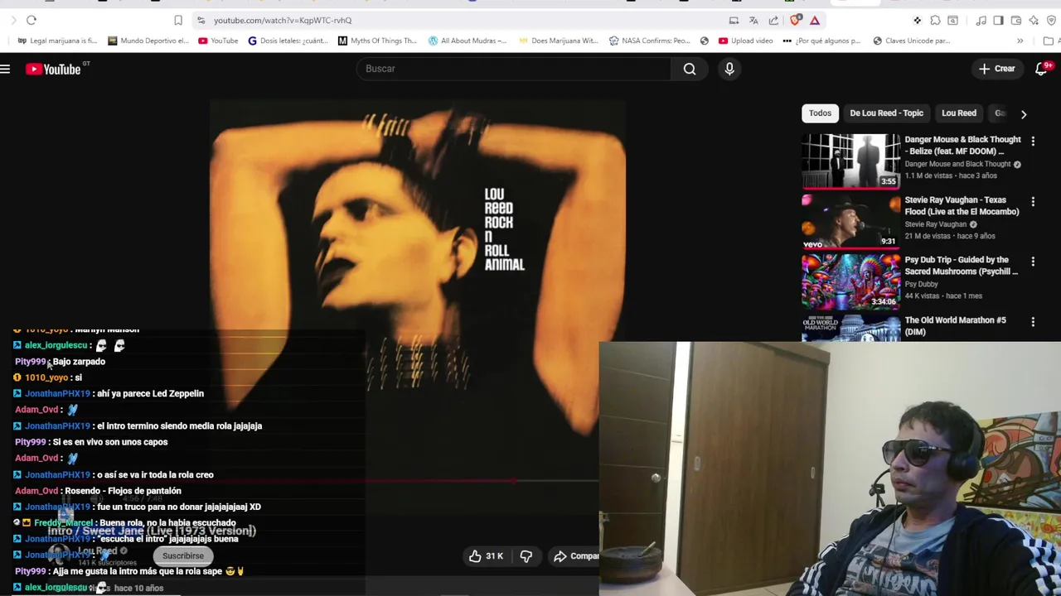Screen dimensions: 1061x596
Task: Open 'NASA Confirms: Peo...' bookmark
Action: [x=649, y=41]
